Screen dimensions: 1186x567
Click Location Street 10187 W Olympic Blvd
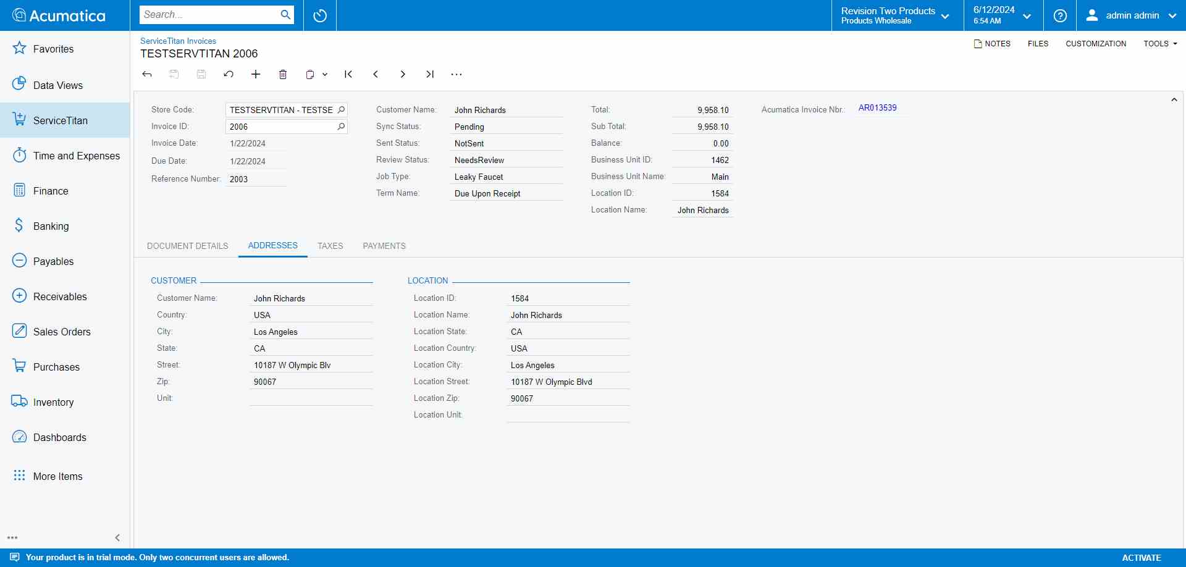point(568,382)
